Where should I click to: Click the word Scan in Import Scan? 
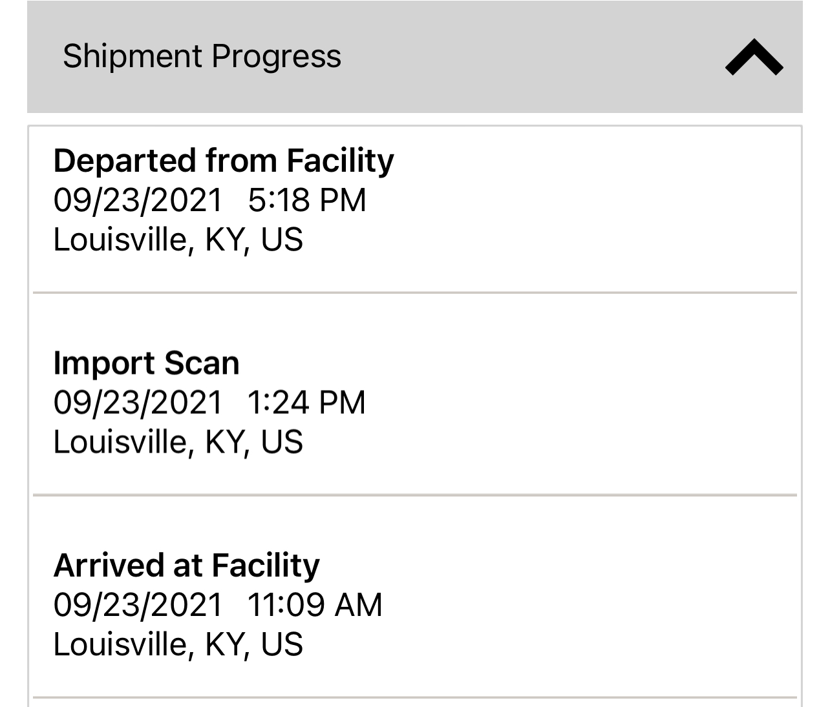coord(202,363)
